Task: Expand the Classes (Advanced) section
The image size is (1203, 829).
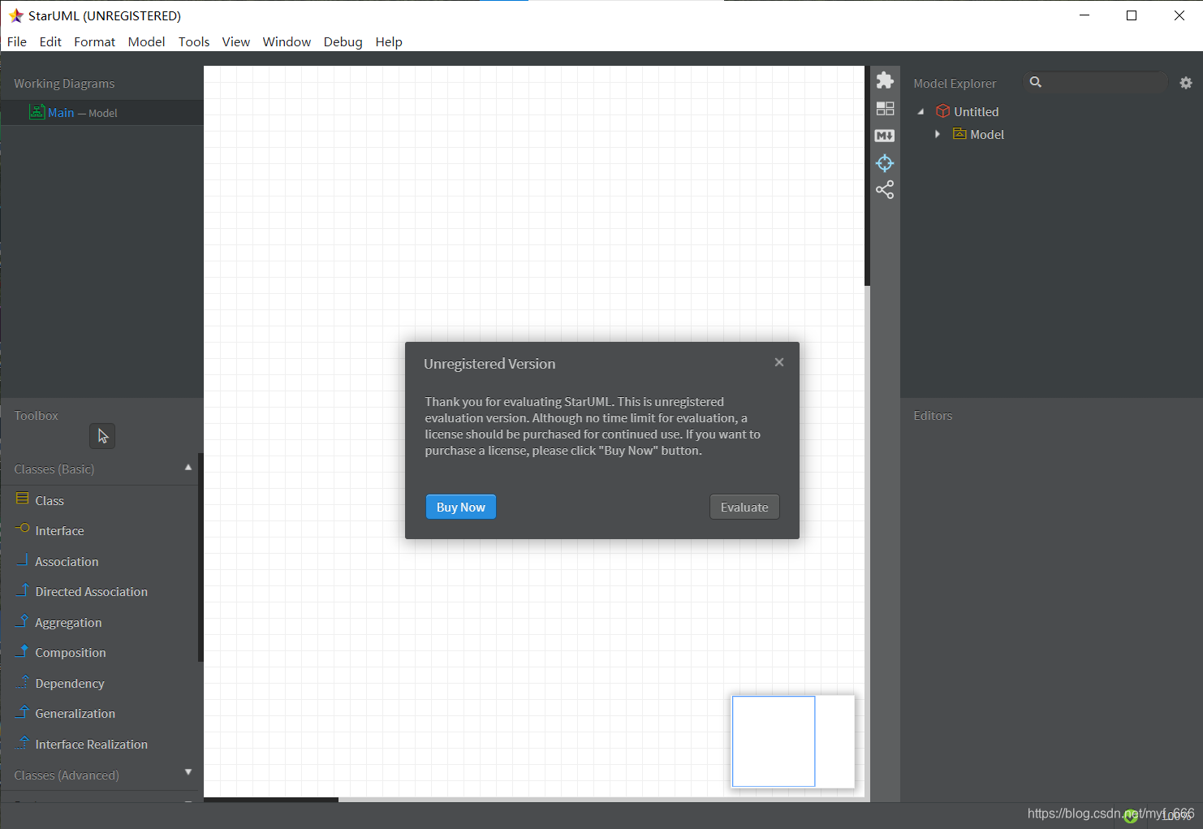Action: coord(188,772)
